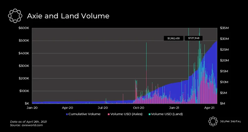Click the pink Axies volume legend swatch
This screenshot has height=132, width=248.
click(x=108, y=114)
